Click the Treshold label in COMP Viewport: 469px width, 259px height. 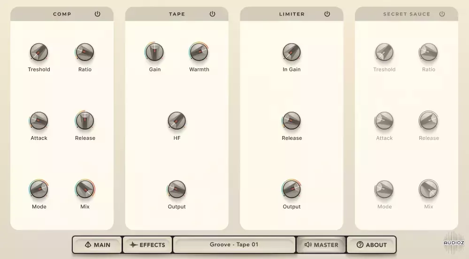39,69
